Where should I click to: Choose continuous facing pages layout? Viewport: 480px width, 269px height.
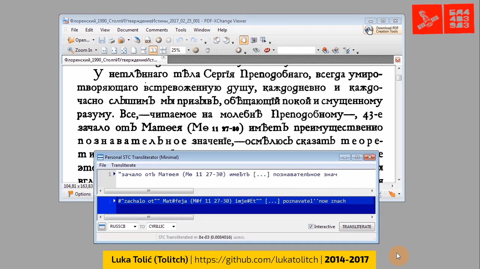pos(163,50)
